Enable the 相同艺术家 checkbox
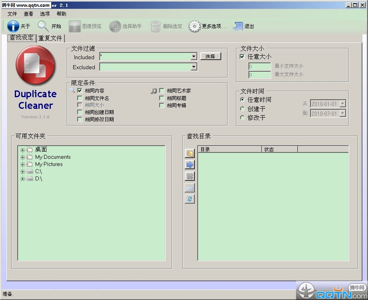 tap(162, 91)
